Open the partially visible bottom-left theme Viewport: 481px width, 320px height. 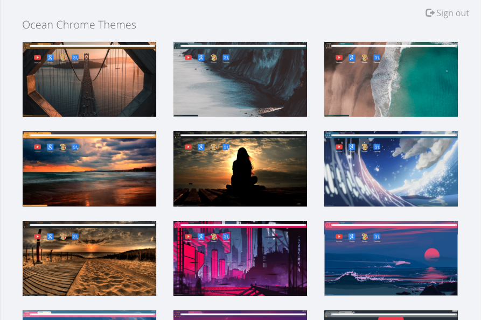89,315
